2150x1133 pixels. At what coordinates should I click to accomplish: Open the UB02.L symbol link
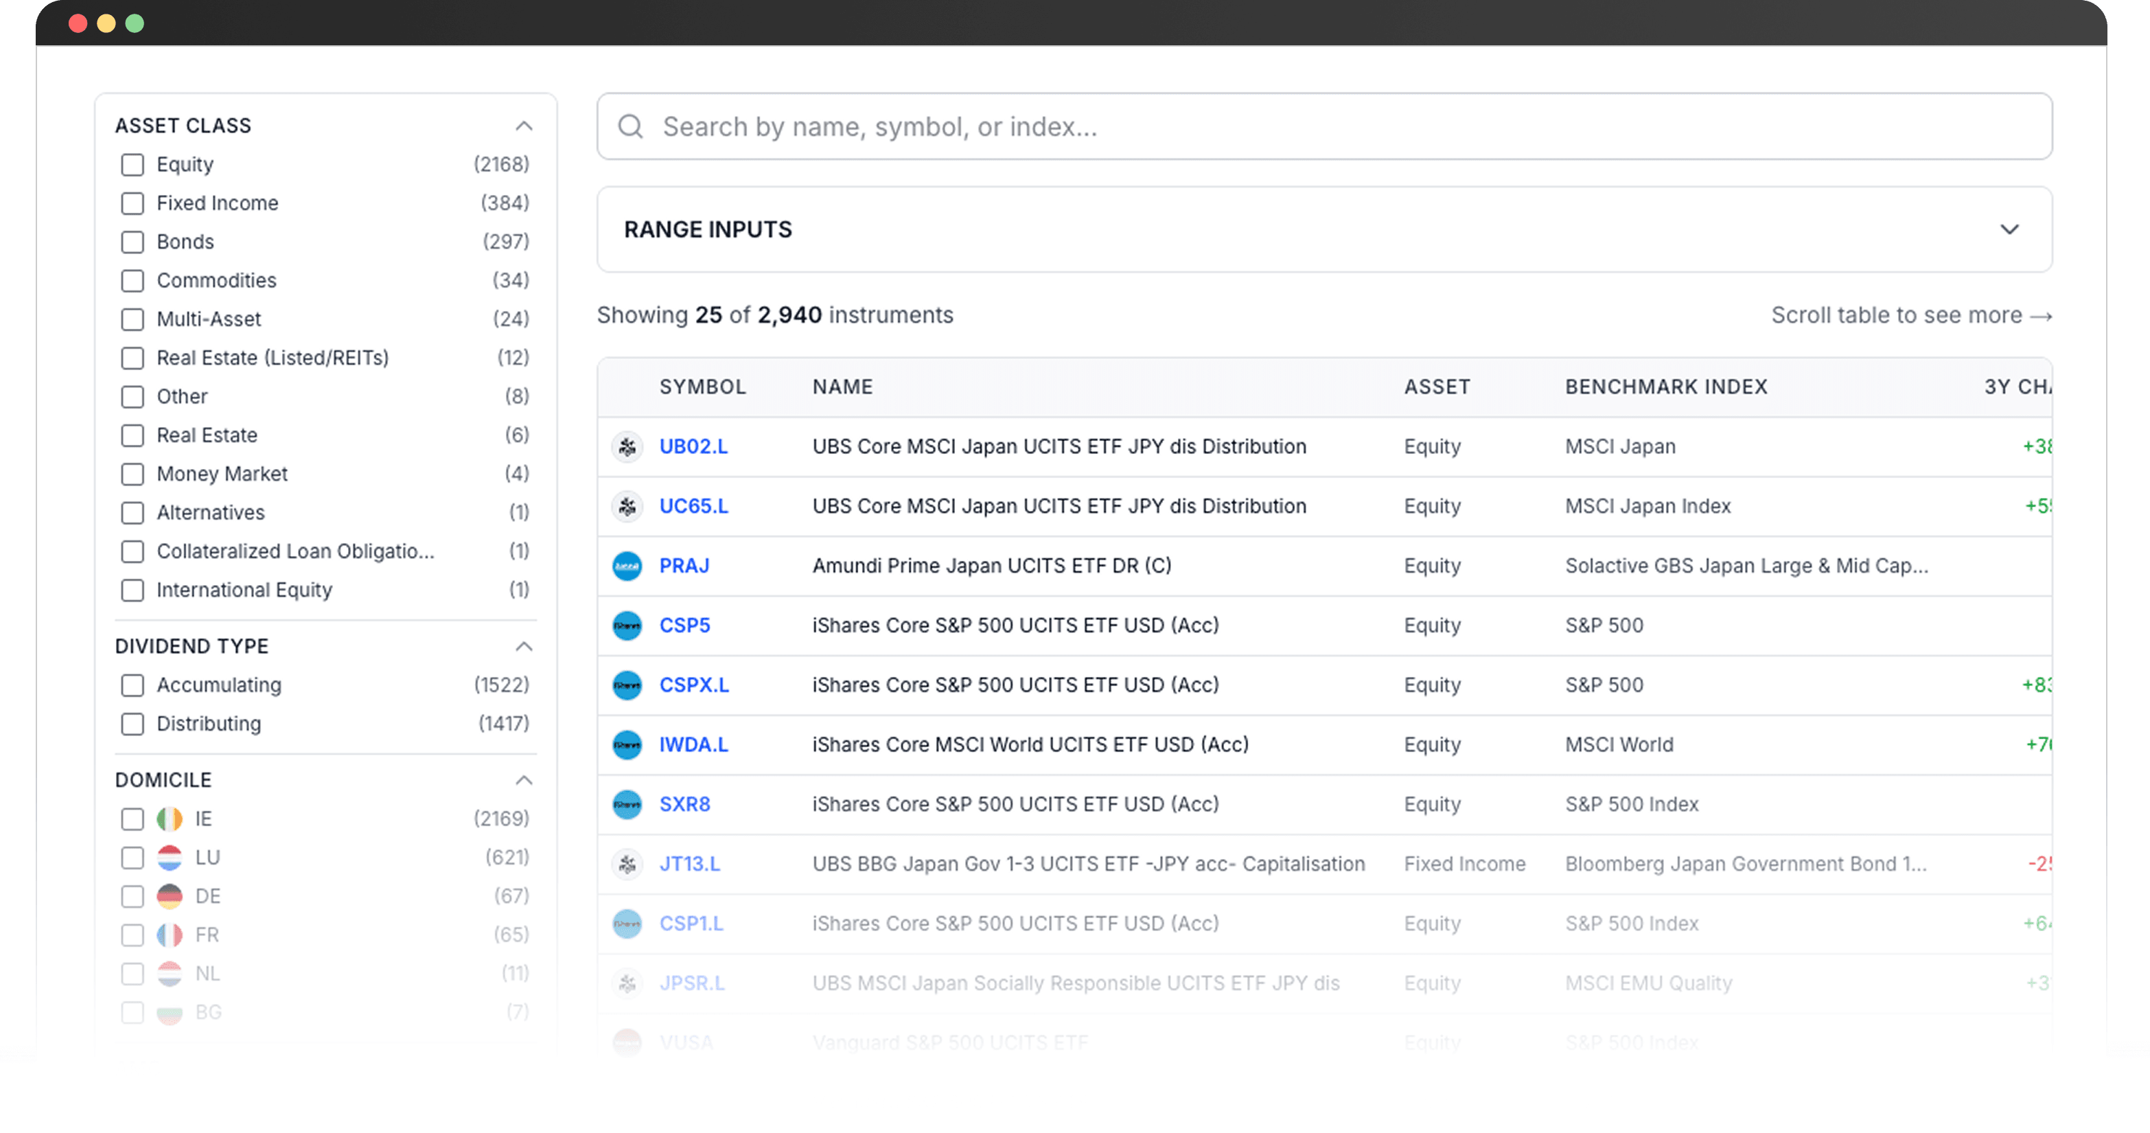pyautogui.click(x=693, y=447)
